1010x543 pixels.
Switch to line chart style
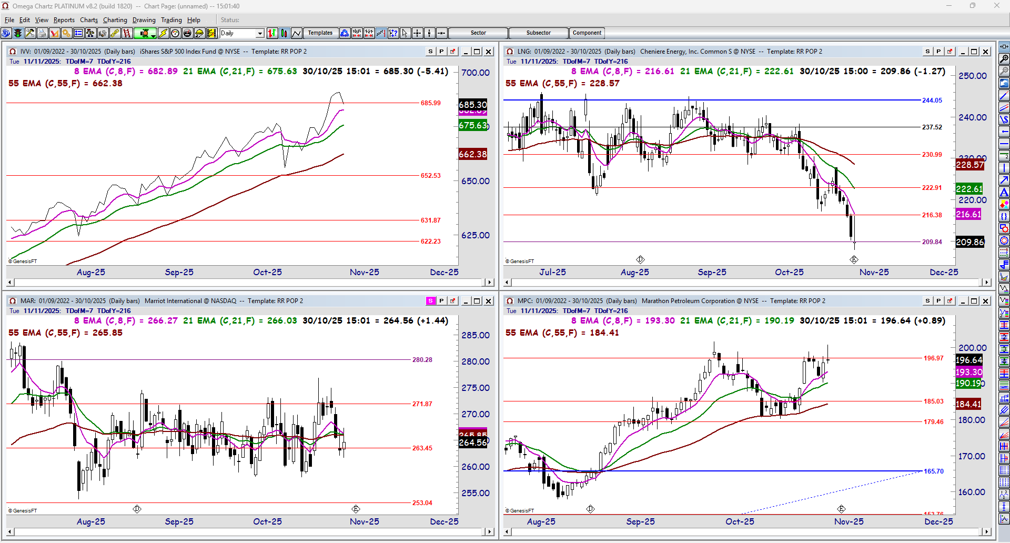pyautogui.click(x=296, y=33)
